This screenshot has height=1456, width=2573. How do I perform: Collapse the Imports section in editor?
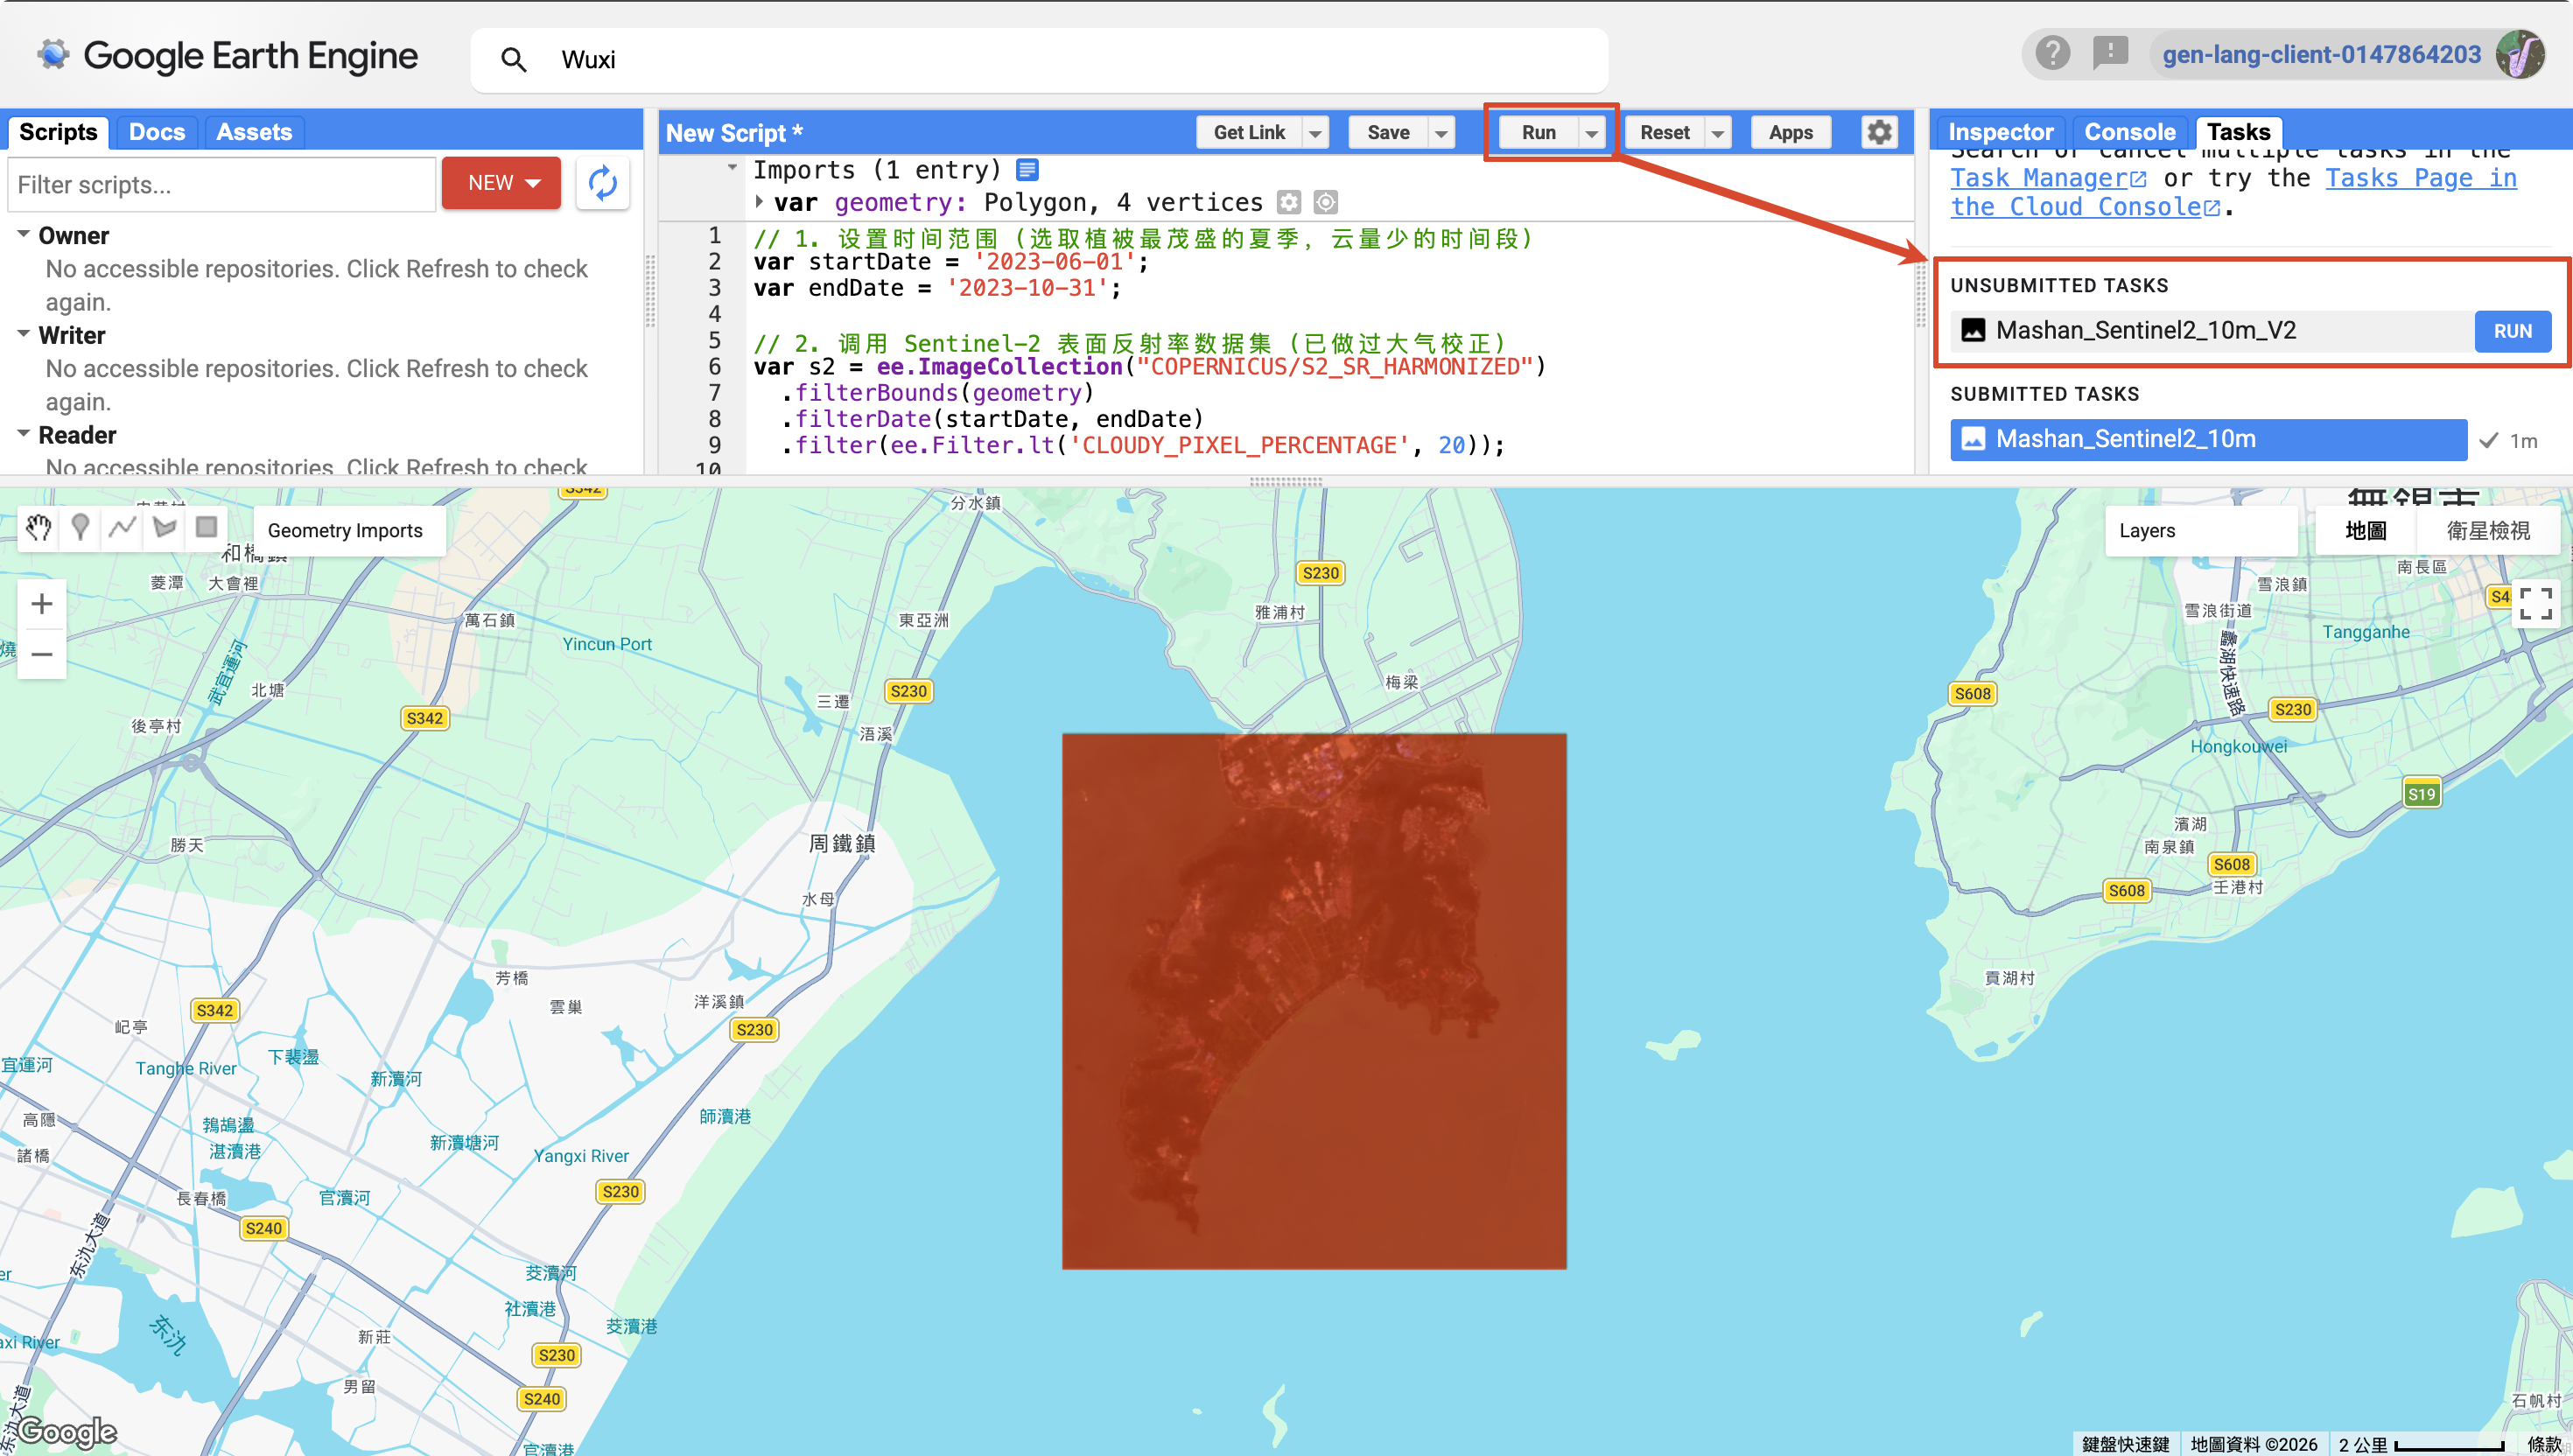[732, 168]
